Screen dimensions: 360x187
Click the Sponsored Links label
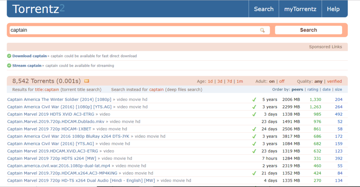click(x=325, y=47)
